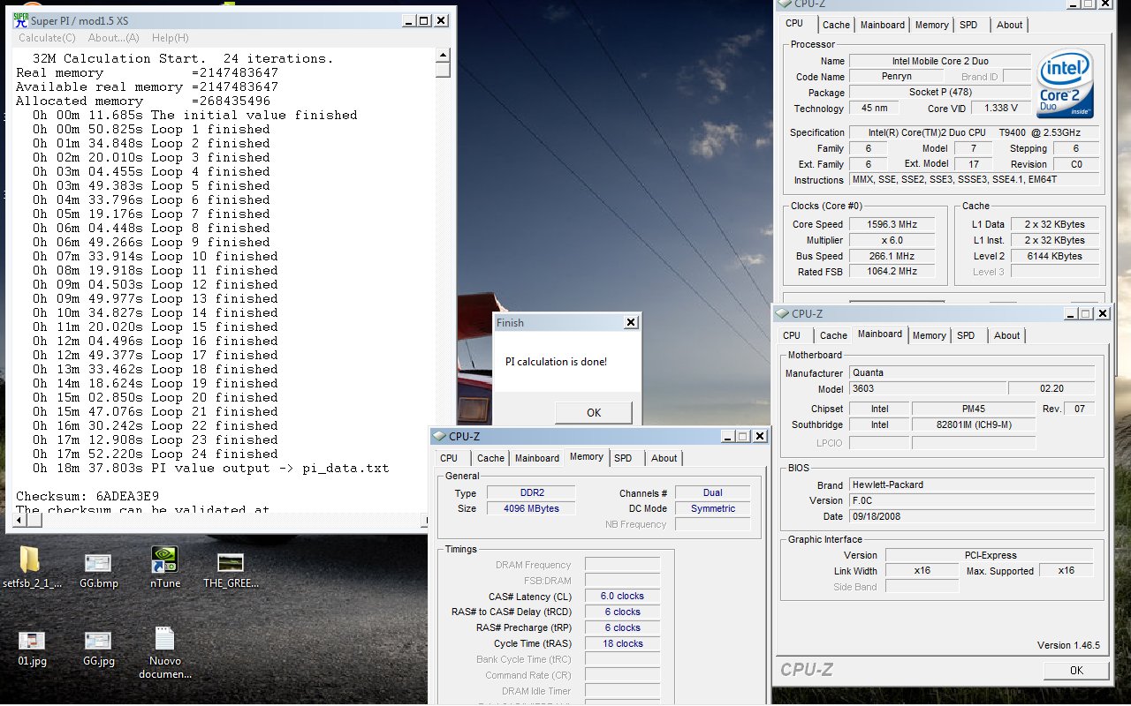This screenshot has width=1131, height=706.
Task: Click the Super PI scrollbar up arrow
Action: (444, 56)
